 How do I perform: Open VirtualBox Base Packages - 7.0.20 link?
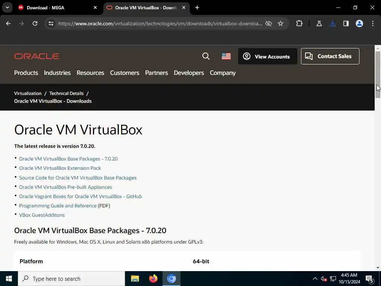68,159
